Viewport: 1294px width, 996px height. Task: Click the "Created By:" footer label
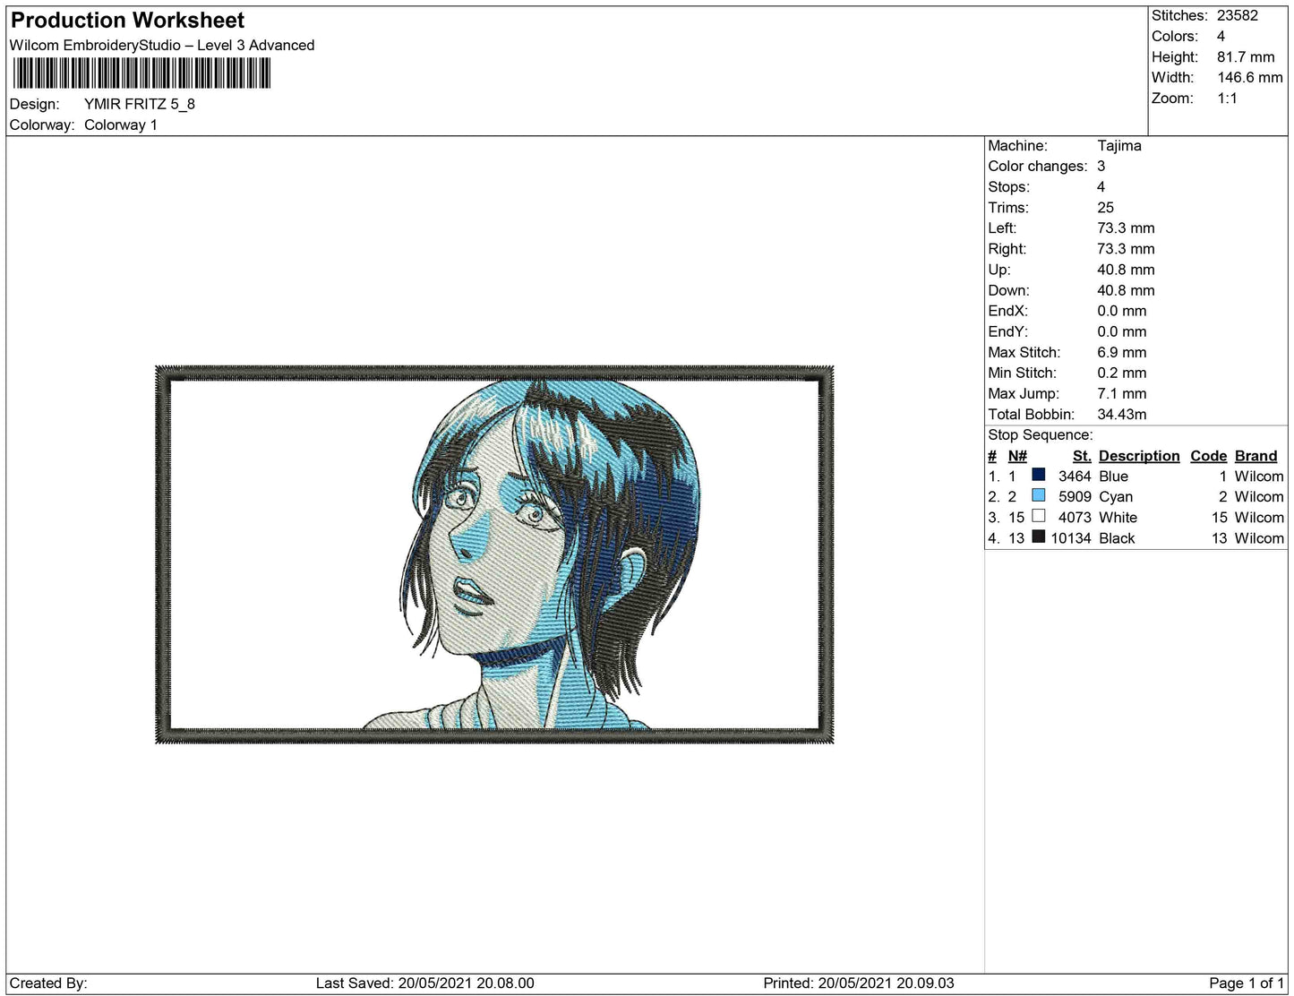pos(48,983)
